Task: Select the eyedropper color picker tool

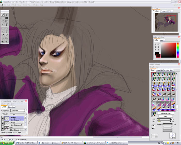Action: pyautogui.click(x=3, y=35)
